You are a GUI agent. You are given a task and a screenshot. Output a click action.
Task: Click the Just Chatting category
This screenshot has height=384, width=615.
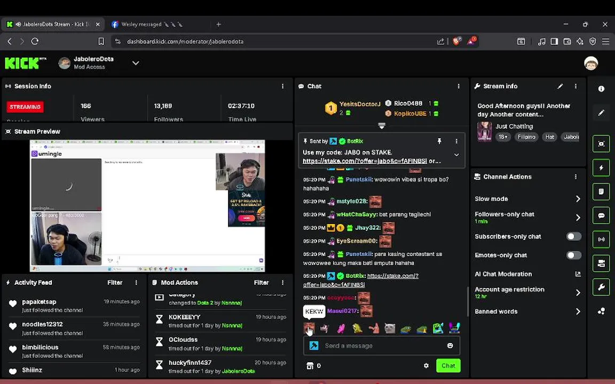(514, 126)
